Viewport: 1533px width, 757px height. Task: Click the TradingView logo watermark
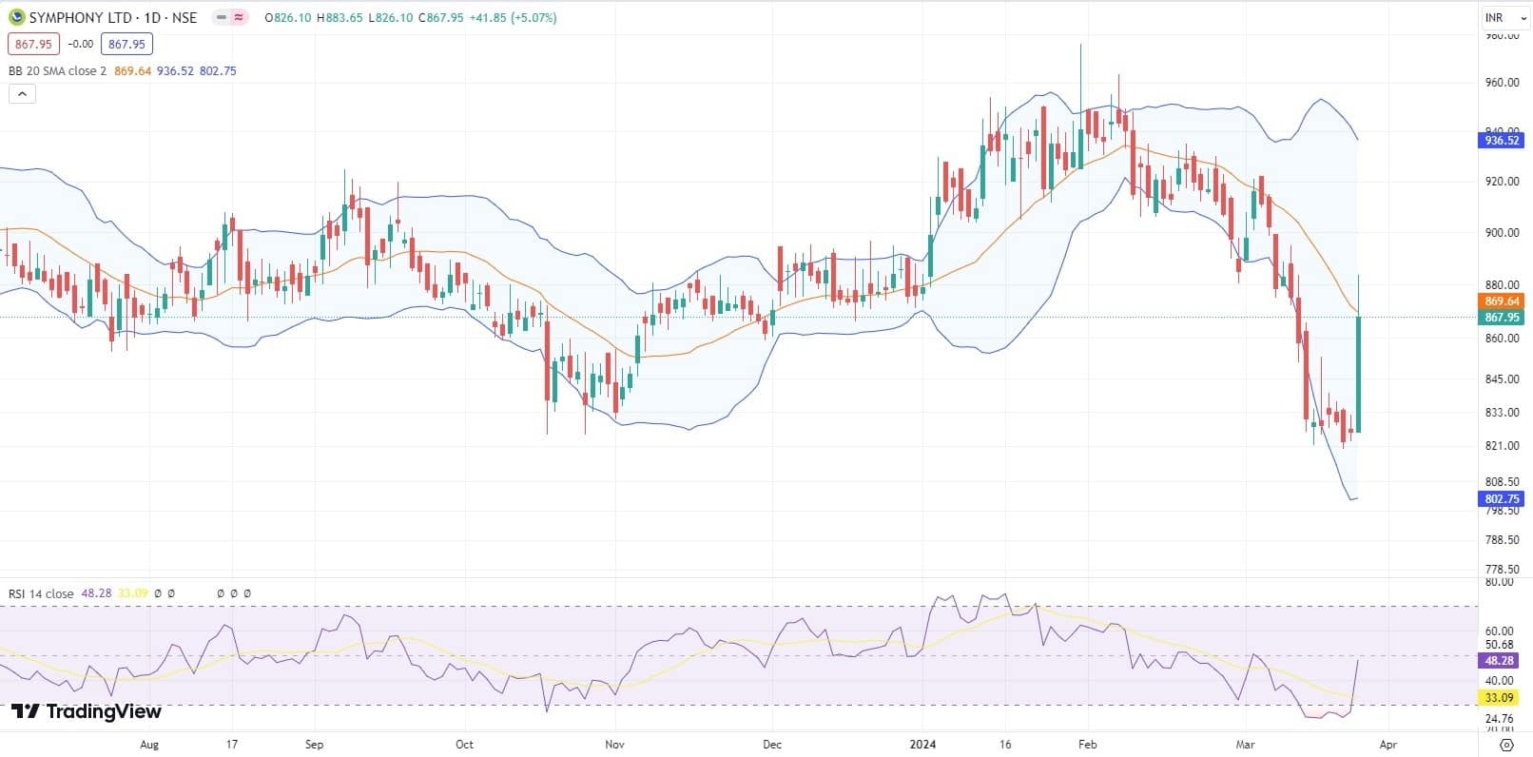tap(87, 711)
